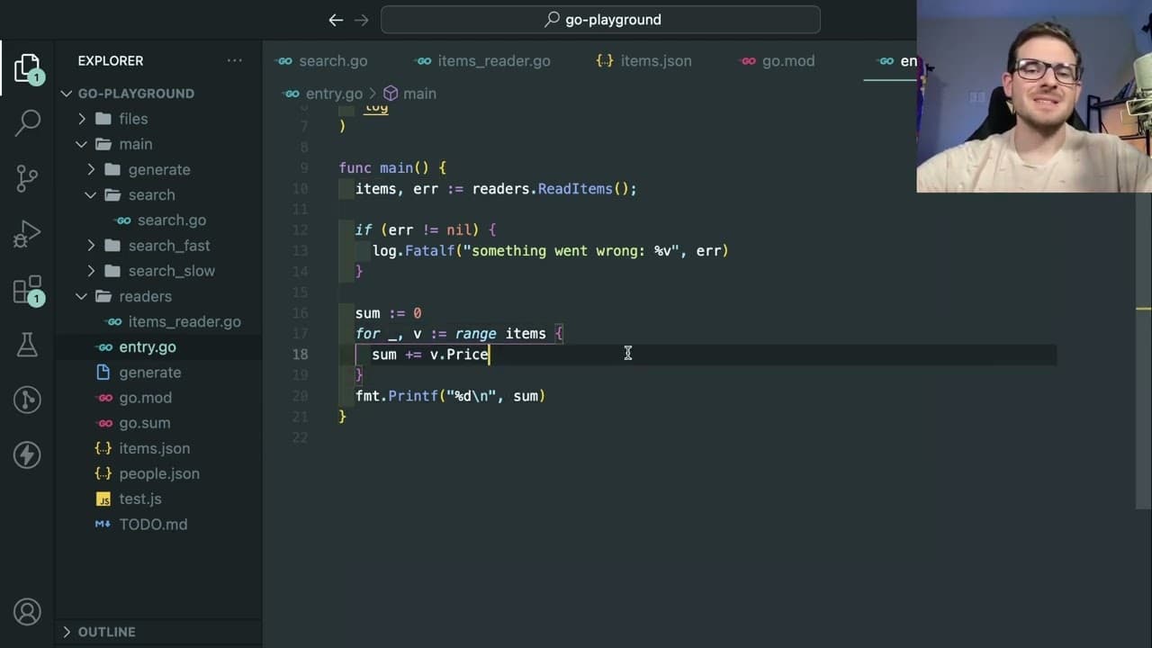
Task: Expand the search_slow folder
Action: point(91,271)
